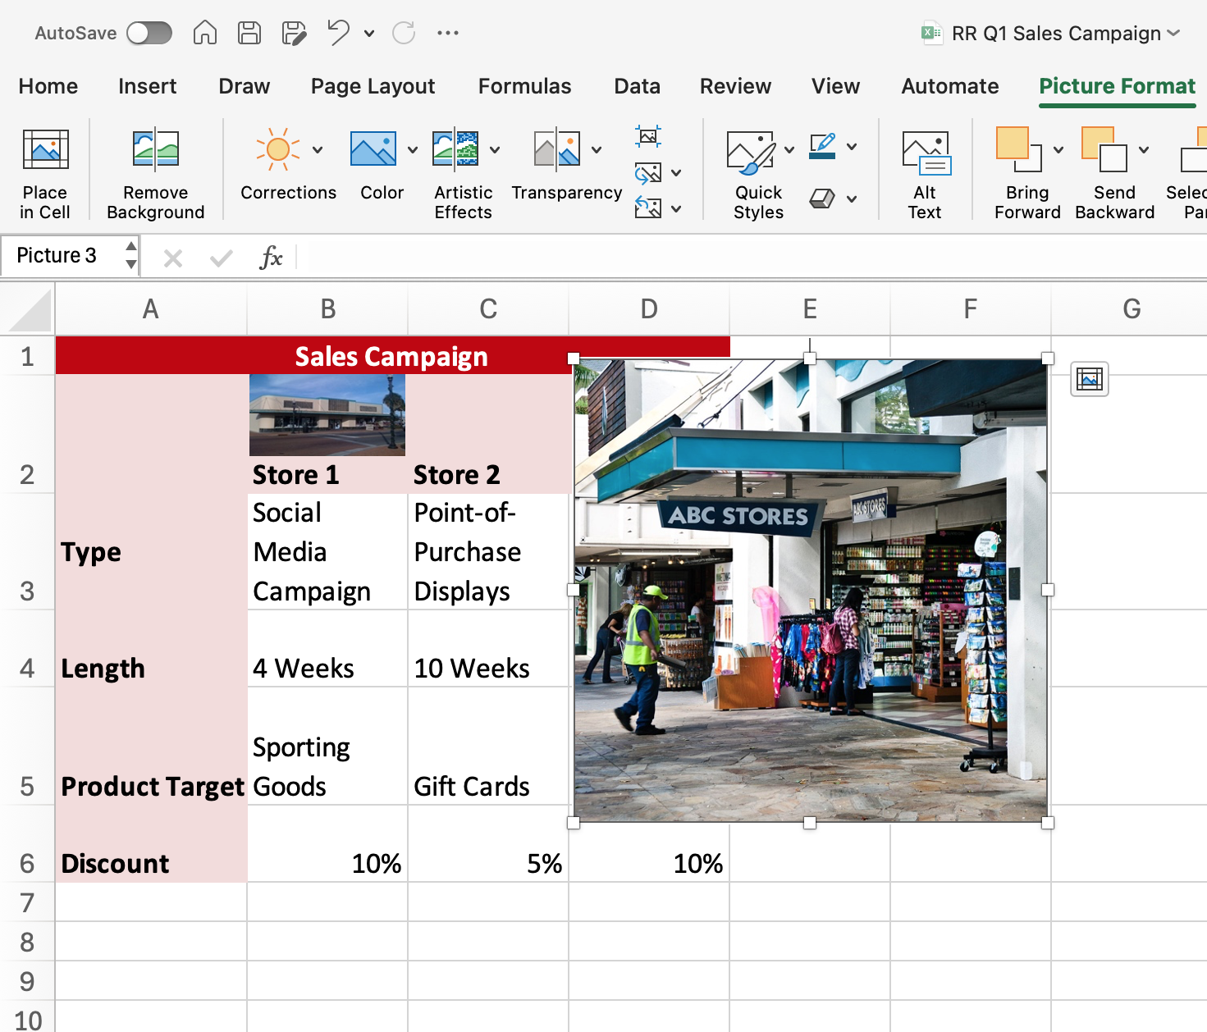Viewport: 1207px width, 1032px height.
Task: Click the Transparency icon
Action: click(557, 149)
